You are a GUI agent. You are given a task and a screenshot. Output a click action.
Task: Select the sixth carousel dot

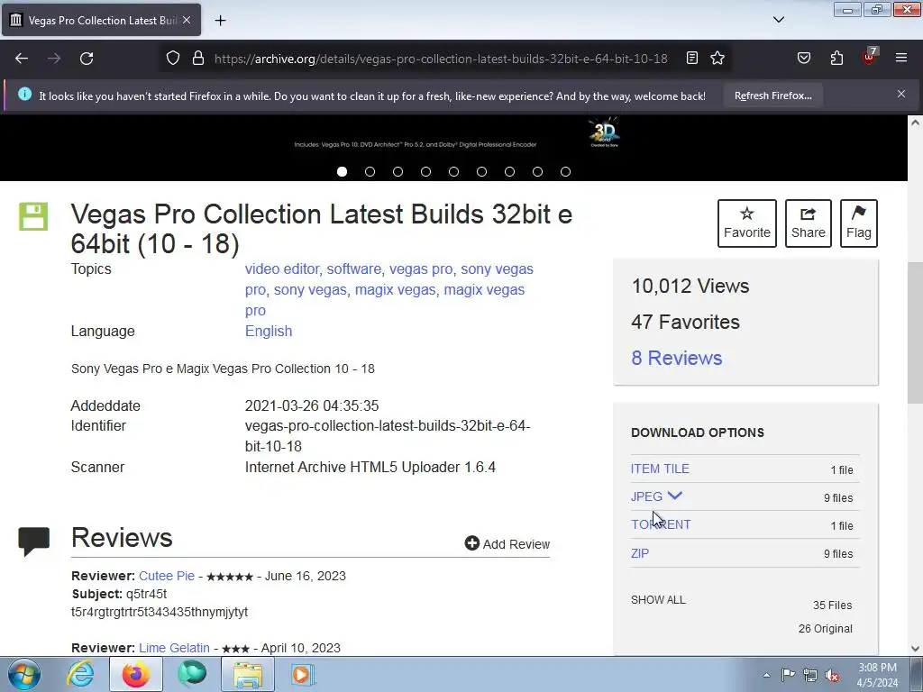click(x=481, y=172)
